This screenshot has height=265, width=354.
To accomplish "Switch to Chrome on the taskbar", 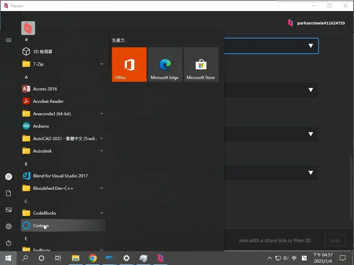I will click(x=93, y=258).
